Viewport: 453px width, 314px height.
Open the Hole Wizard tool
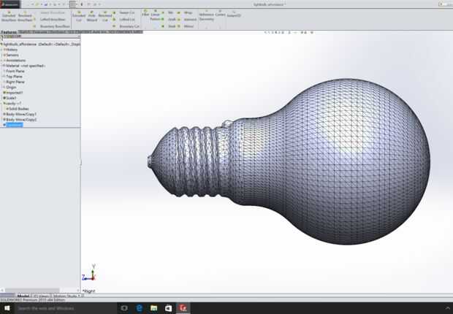click(x=91, y=15)
